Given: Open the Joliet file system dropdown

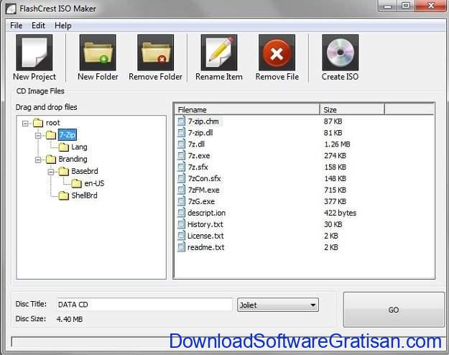Looking at the screenshot, I should [x=278, y=305].
